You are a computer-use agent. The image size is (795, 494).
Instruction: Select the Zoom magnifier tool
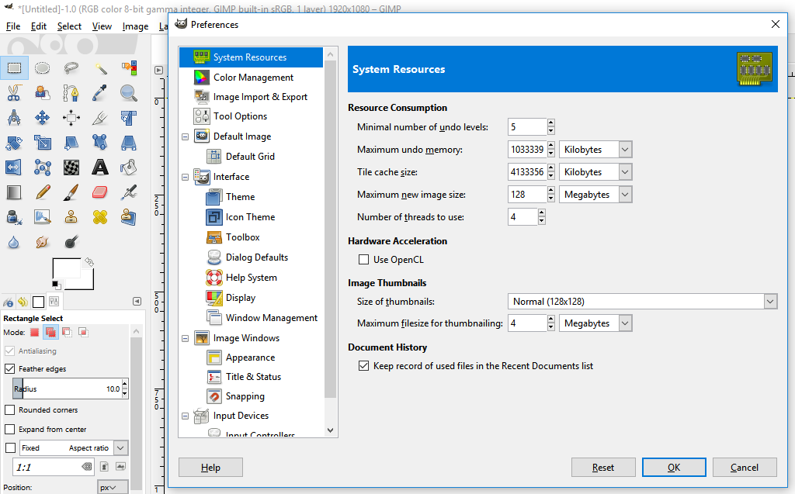tap(129, 93)
